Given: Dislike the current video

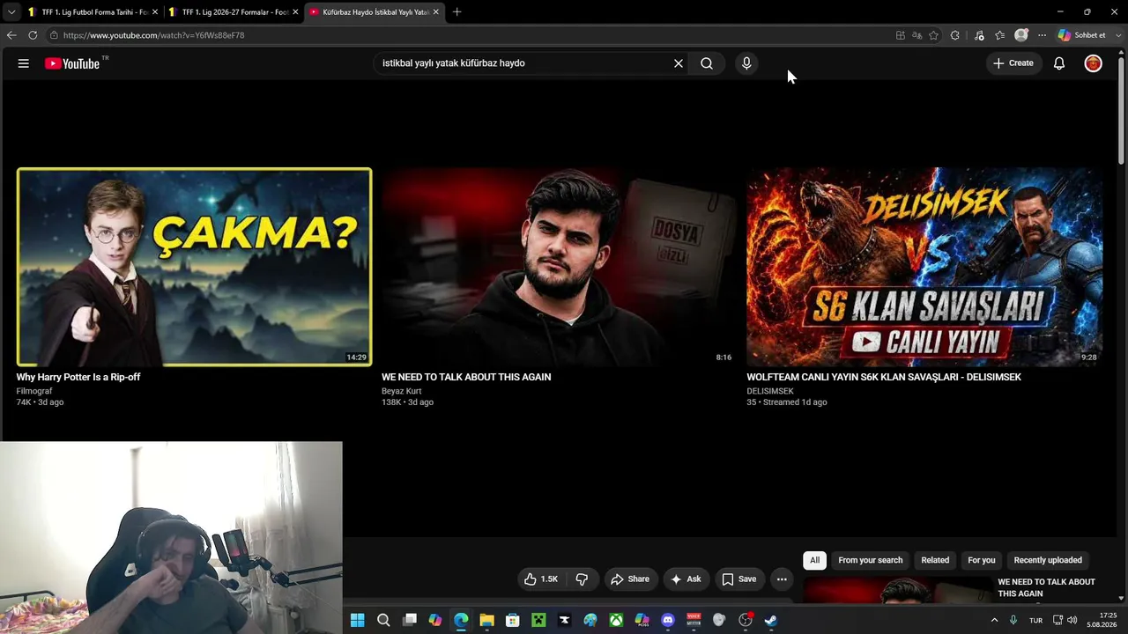Looking at the screenshot, I should [x=582, y=579].
